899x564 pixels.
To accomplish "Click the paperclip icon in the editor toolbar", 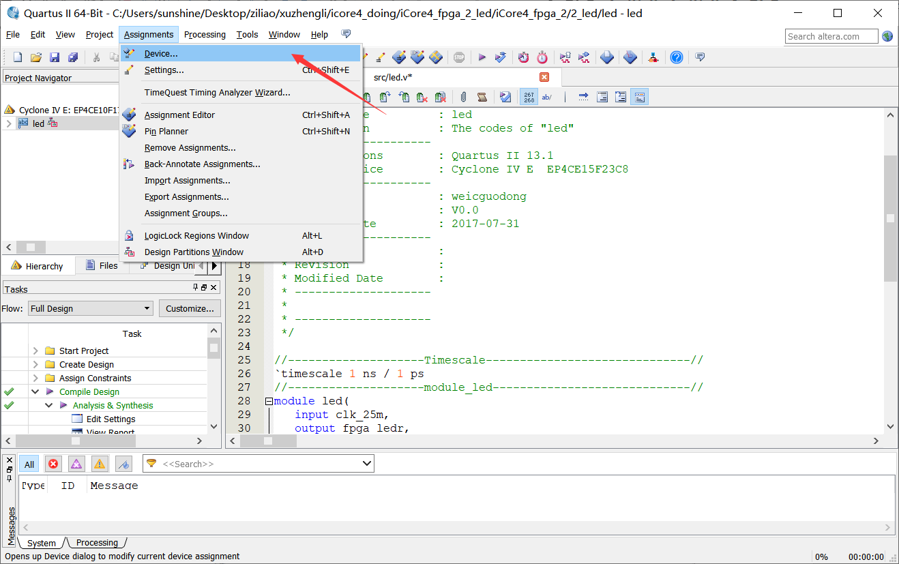I will point(463,97).
